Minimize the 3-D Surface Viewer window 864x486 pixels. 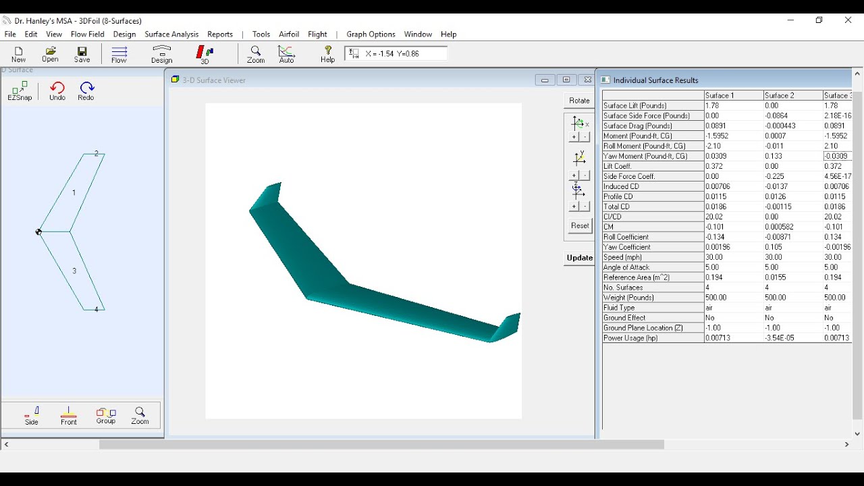click(x=545, y=80)
